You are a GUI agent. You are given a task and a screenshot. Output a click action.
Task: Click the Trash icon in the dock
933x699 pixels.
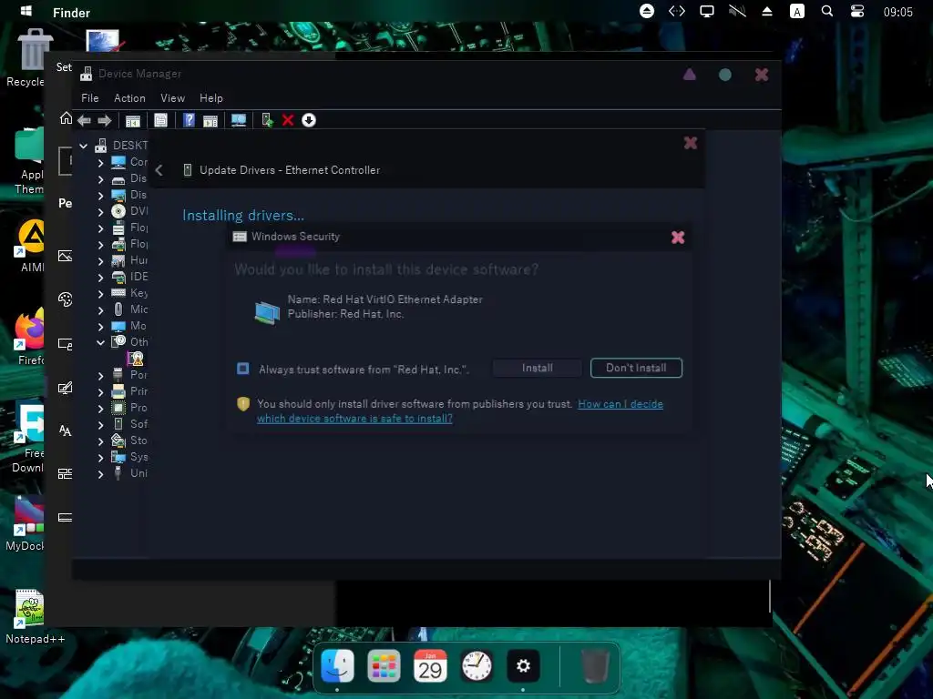pos(594,665)
